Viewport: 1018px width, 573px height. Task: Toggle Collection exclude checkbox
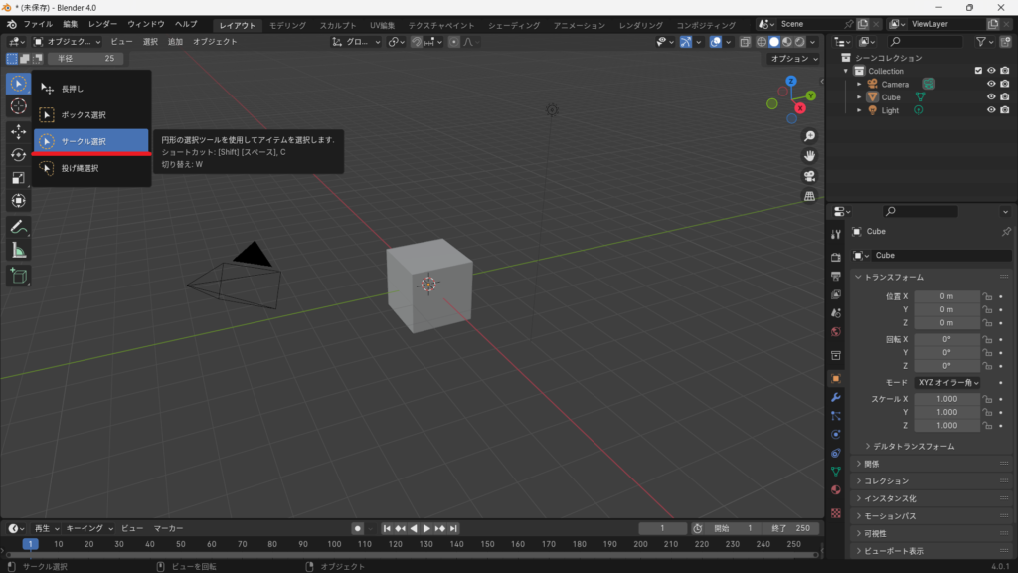click(x=978, y=71)
